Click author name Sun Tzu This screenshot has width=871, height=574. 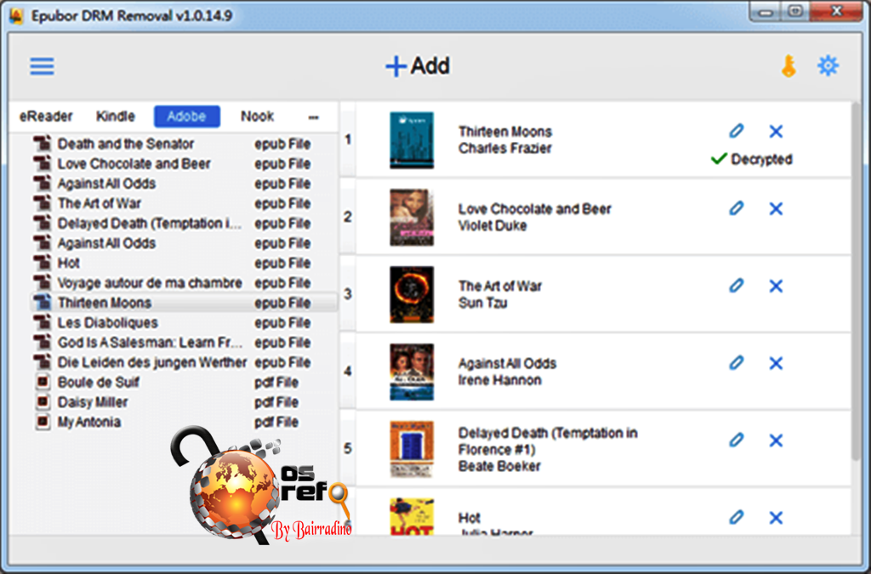coord(483,303)
